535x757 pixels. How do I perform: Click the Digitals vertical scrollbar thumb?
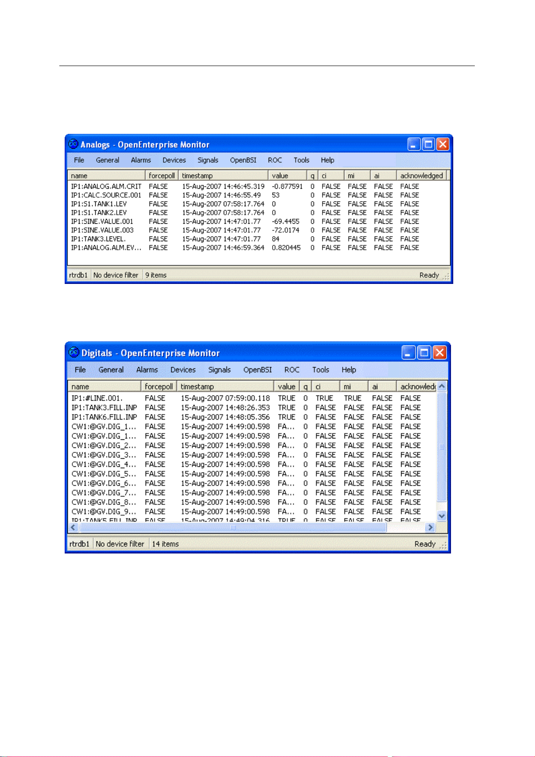click(442, 447)
